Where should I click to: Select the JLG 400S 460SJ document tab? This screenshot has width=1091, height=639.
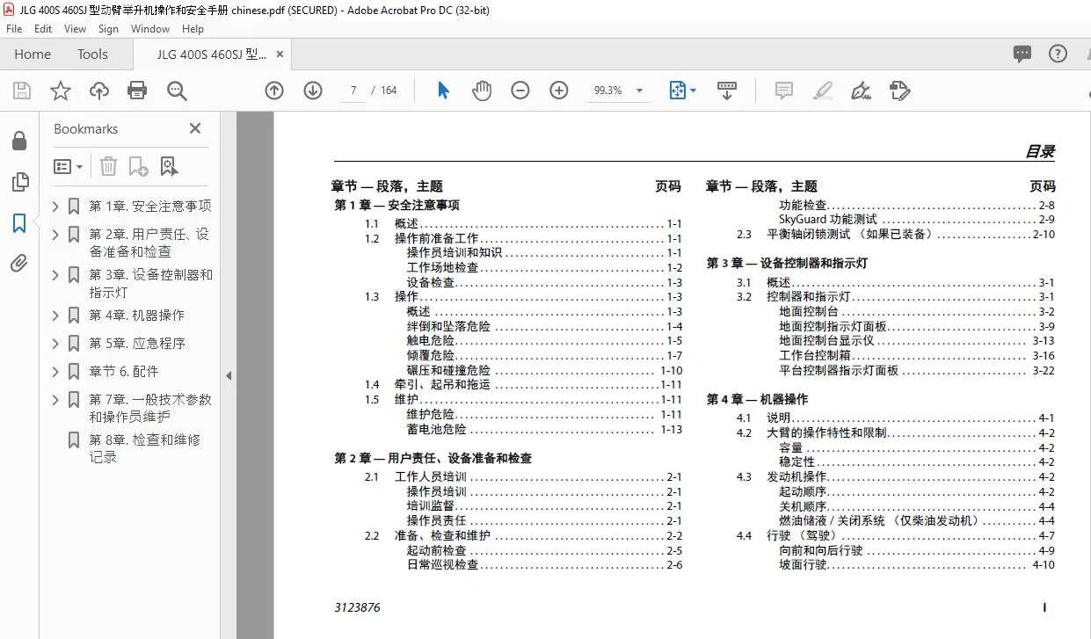point(211,54)
